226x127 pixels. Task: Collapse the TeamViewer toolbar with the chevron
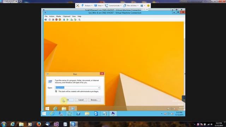pos(147,10)
